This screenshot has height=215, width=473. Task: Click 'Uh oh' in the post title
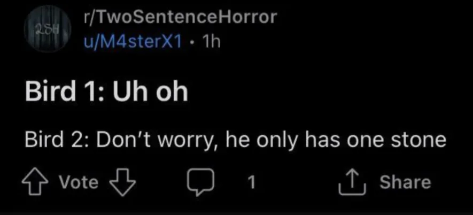click(x=151, y=91)
